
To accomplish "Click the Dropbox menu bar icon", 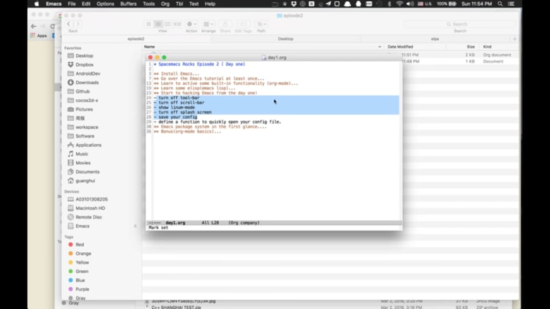I will [294, 4].
